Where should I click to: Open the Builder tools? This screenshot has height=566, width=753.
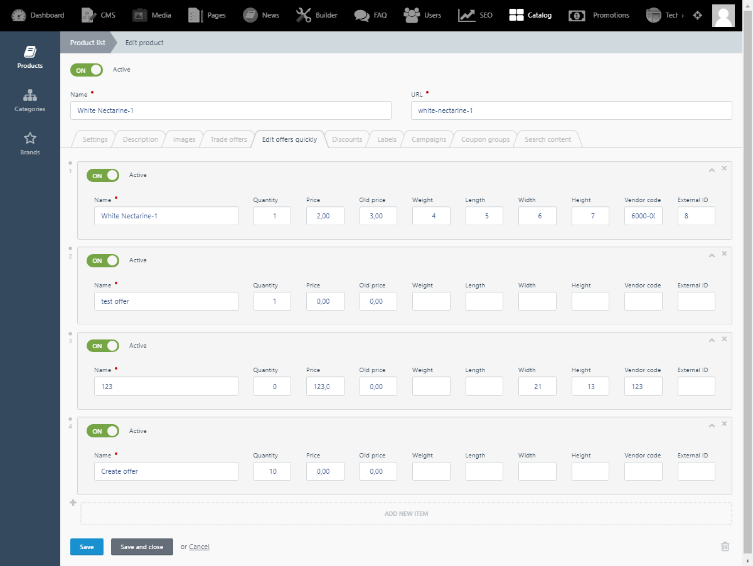317,15
